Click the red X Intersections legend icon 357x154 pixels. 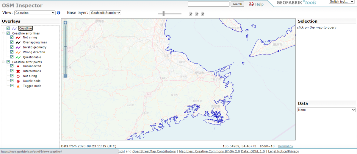pyautogui.click(x=18, y=71)
